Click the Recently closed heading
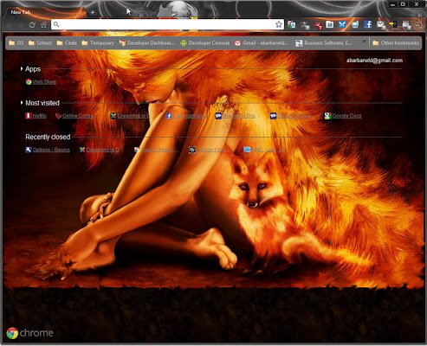 coord(48,137)
